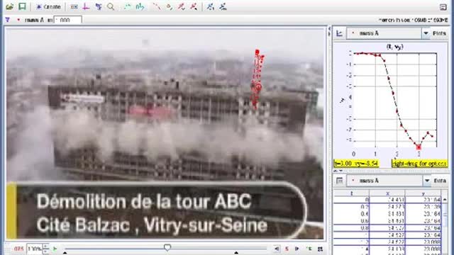Click the pane divider arrows beside video
The height and width of the screenshot is (255, 454).
[329, 31]
